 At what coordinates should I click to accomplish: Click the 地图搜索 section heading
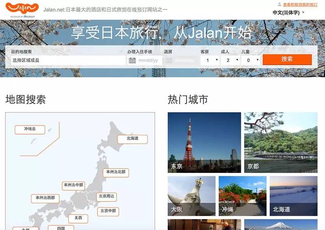[x=26, y=99]
